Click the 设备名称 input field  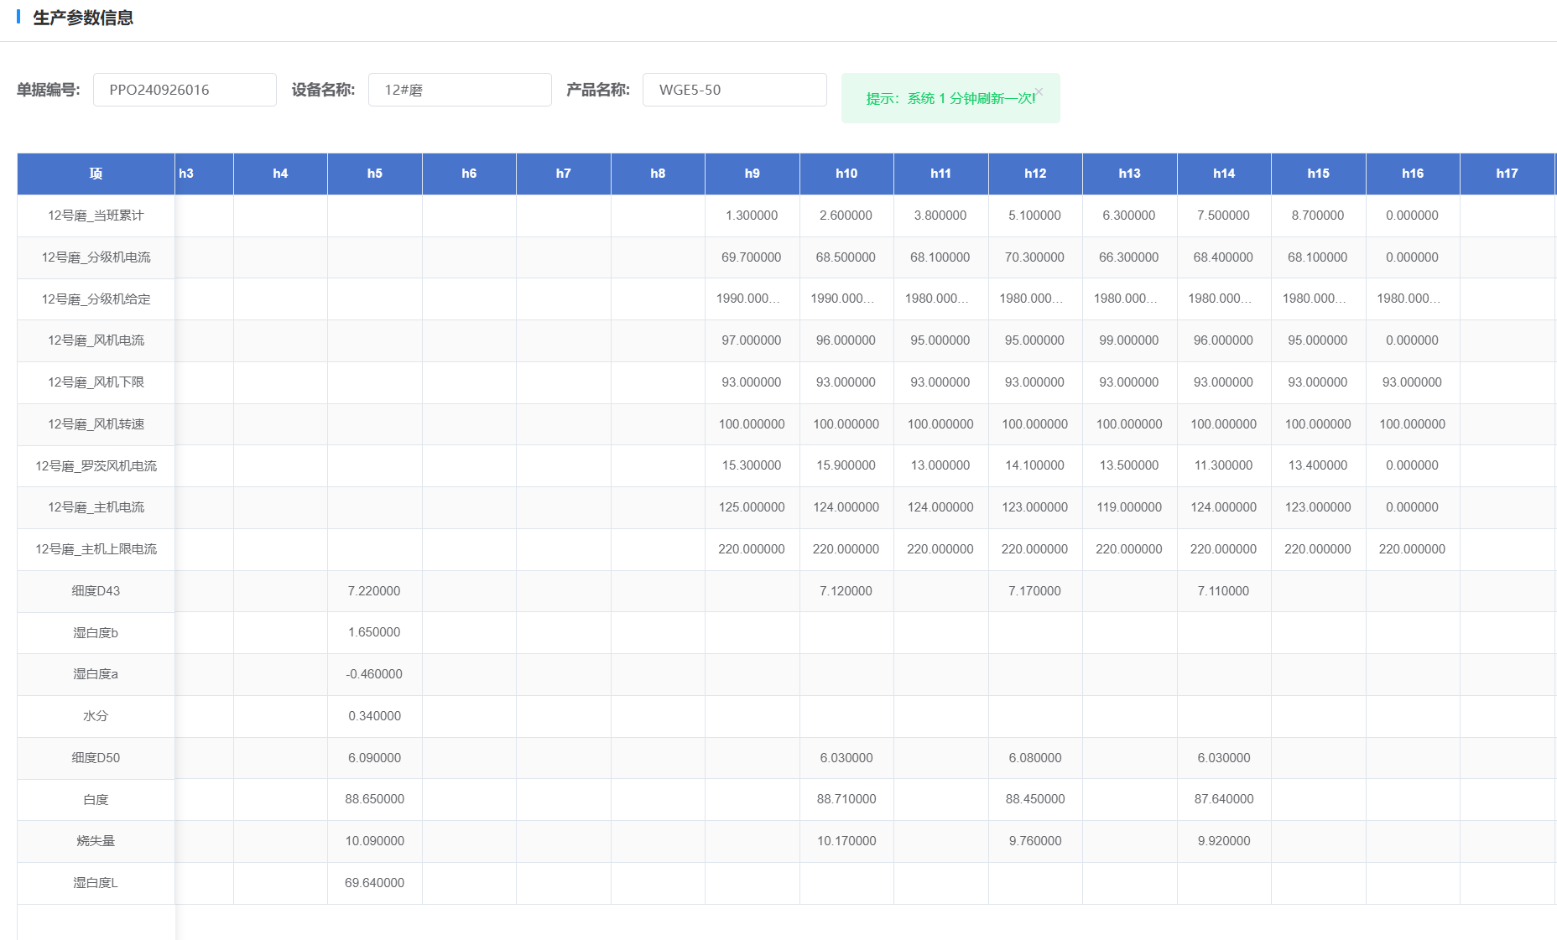[460, 90]
